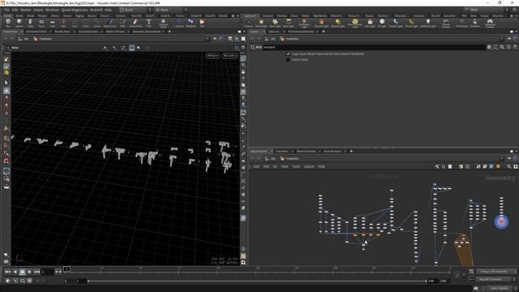This screenshot has width=519, height=292.
Task: Expand the parameter pane path dropdown arrow
Action: click(x=502, y=39)
